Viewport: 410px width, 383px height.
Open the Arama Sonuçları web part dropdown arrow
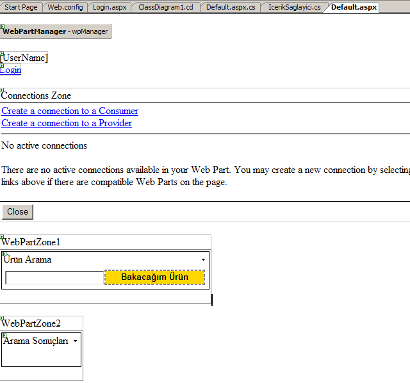75,341
